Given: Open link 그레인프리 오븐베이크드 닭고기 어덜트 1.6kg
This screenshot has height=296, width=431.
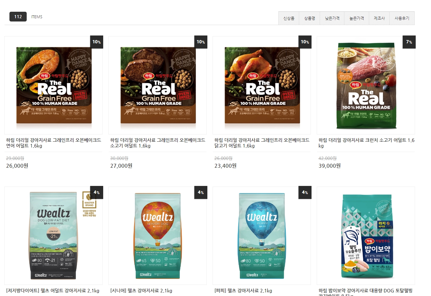Looking at the screenshot, I should coord(262,143).
